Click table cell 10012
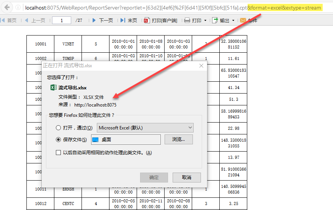Viewport: 333px width, 210px height. pyautogui.click(x=40, y=204)
